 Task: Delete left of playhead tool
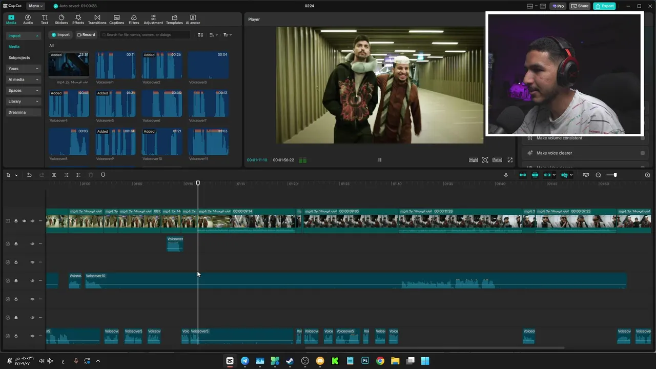(x=66, y=175)
